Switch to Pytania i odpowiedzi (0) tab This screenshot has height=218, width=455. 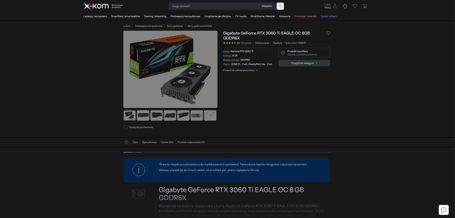coord(191,142)
